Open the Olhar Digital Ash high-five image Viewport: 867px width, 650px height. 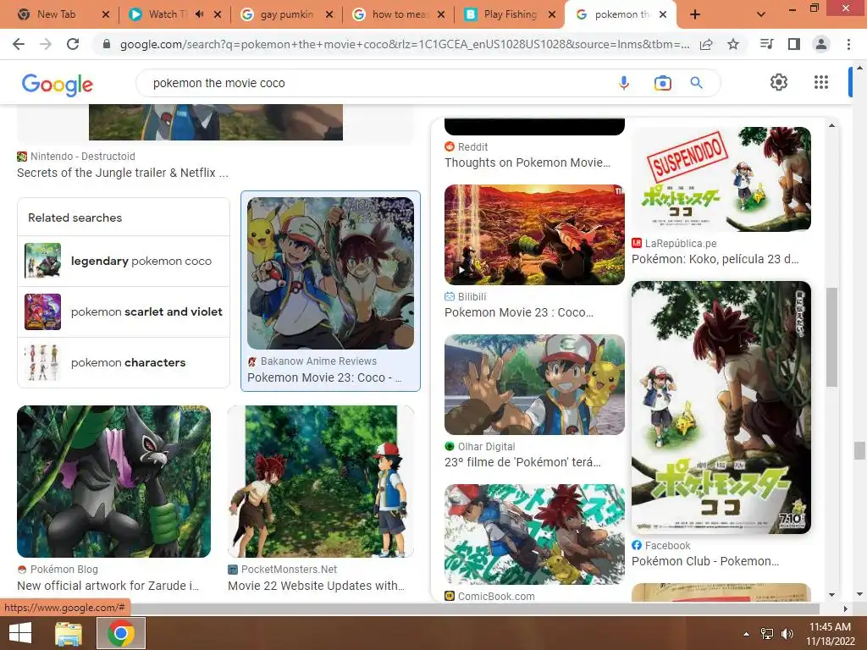(535, 385)
